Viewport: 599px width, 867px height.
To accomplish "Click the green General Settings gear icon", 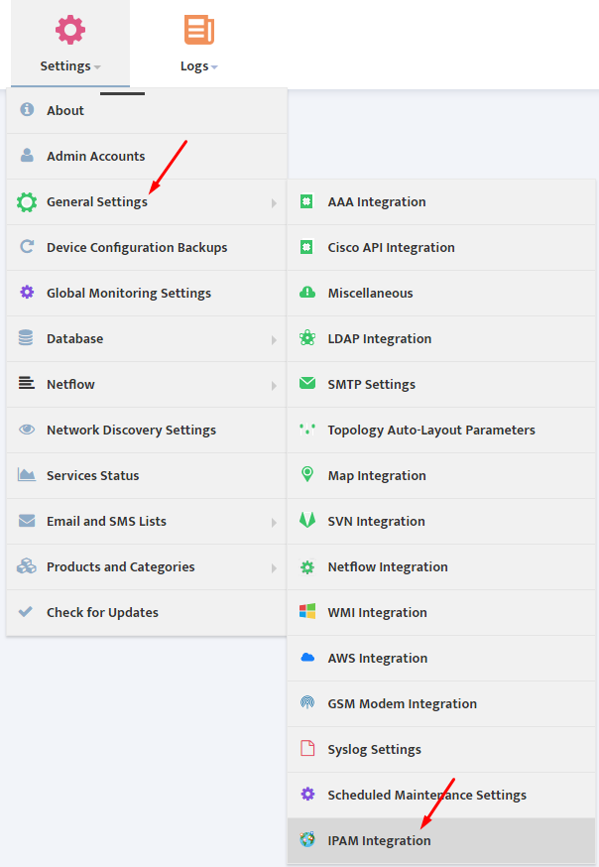I will click(27, 202).
